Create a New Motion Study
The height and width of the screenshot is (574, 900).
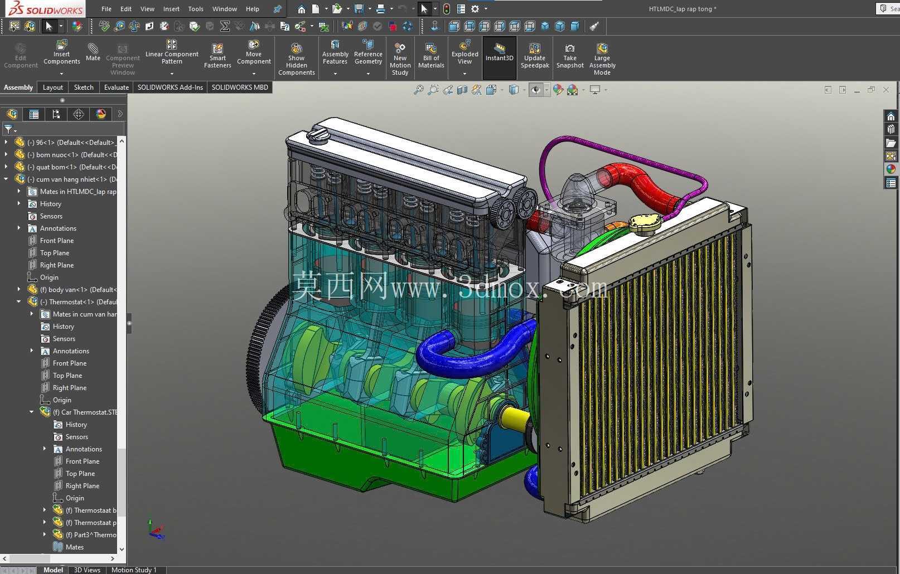400,59
